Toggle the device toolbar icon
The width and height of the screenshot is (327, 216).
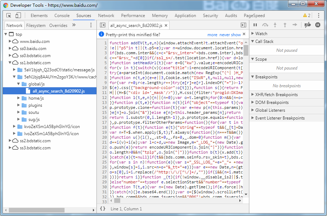coord(18,16)
